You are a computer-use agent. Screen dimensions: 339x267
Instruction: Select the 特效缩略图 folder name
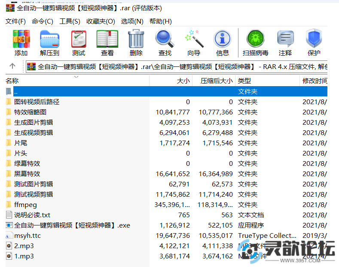tap(30, 112)
